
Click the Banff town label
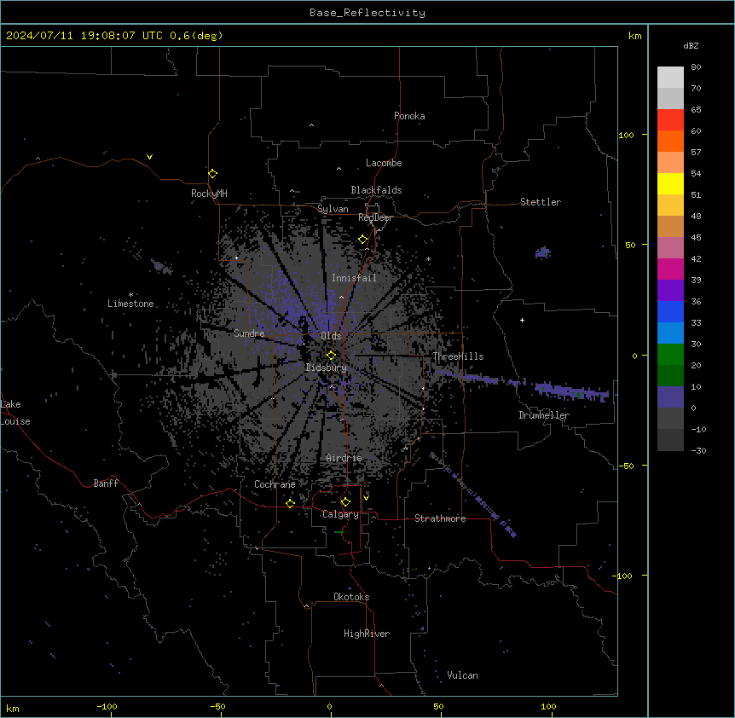click(106, 483)
